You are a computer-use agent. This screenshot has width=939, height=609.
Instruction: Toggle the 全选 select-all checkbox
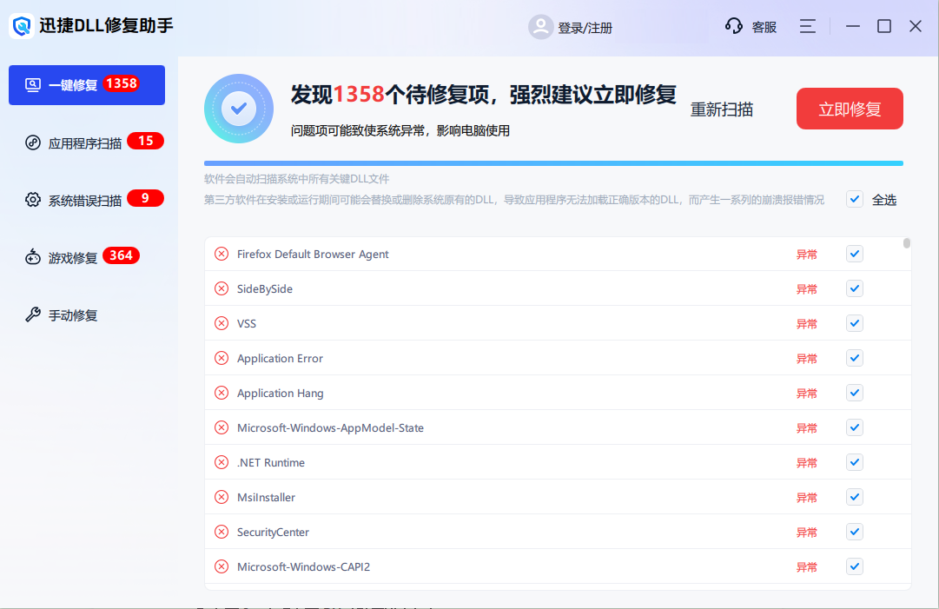[855, 199]
